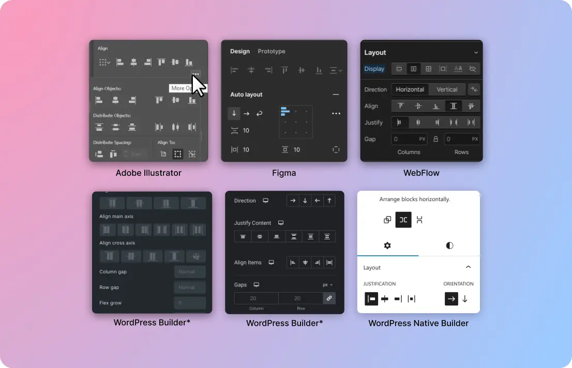Toggle the hidden eye icon in Display row
This screenshot has width=572, height=368.
(472, 69)
